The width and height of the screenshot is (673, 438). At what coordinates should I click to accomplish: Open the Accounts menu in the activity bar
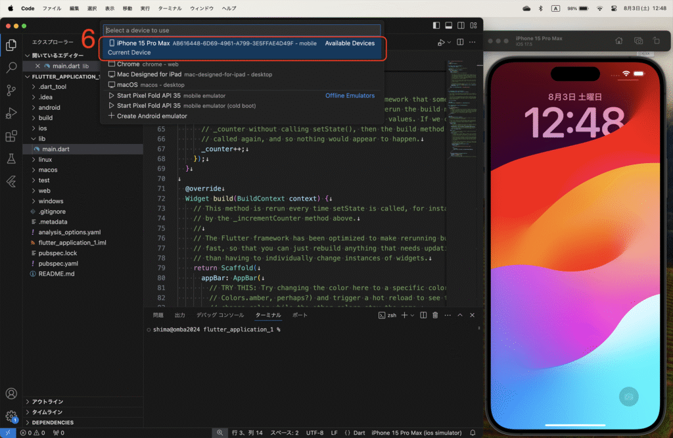click(12, 393)
